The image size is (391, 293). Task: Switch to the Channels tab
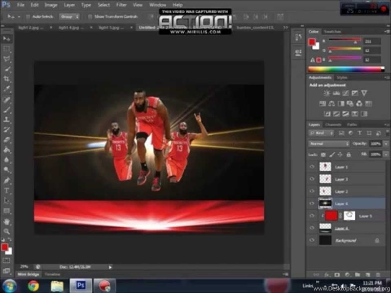tap(333, 125)
